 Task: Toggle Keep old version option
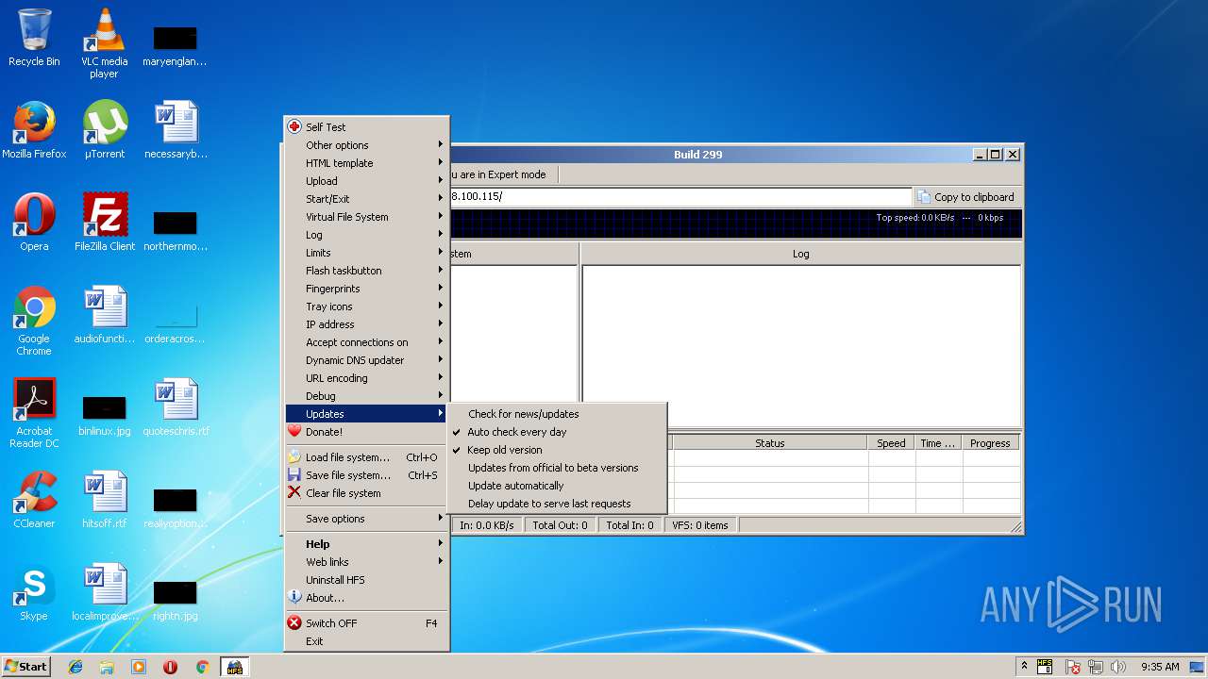click(557, 450)
